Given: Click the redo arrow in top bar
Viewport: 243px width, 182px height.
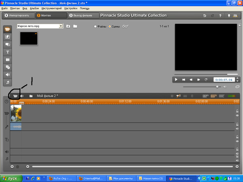Looking at the screenshot, I should (x=213, y=16).
